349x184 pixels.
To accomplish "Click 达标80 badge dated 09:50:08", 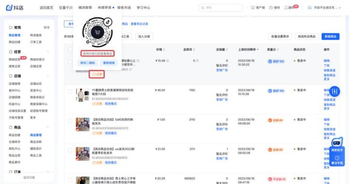I will tap(275, 150).
